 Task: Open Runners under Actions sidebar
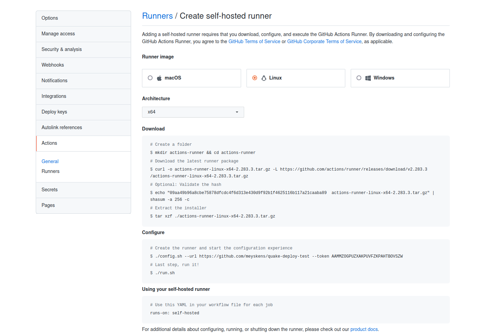click(x=50, y=171)
